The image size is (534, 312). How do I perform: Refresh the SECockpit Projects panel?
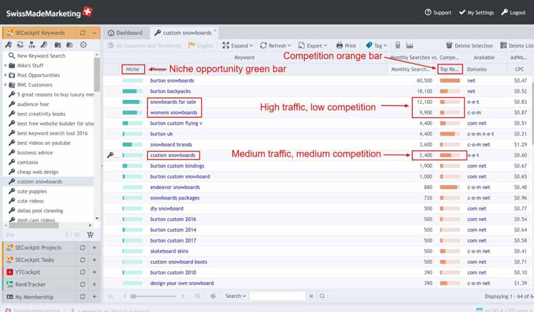pos(82,247)
